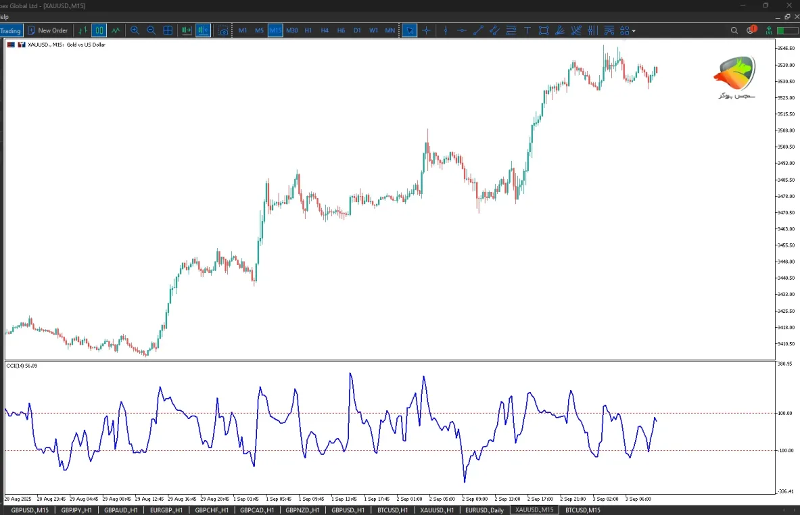Switch to GBPCAD.,H1 chart tab
Image resolution: width=800 pixels, height=515 pixels.
pyautogui.click(x=257, y=510)
